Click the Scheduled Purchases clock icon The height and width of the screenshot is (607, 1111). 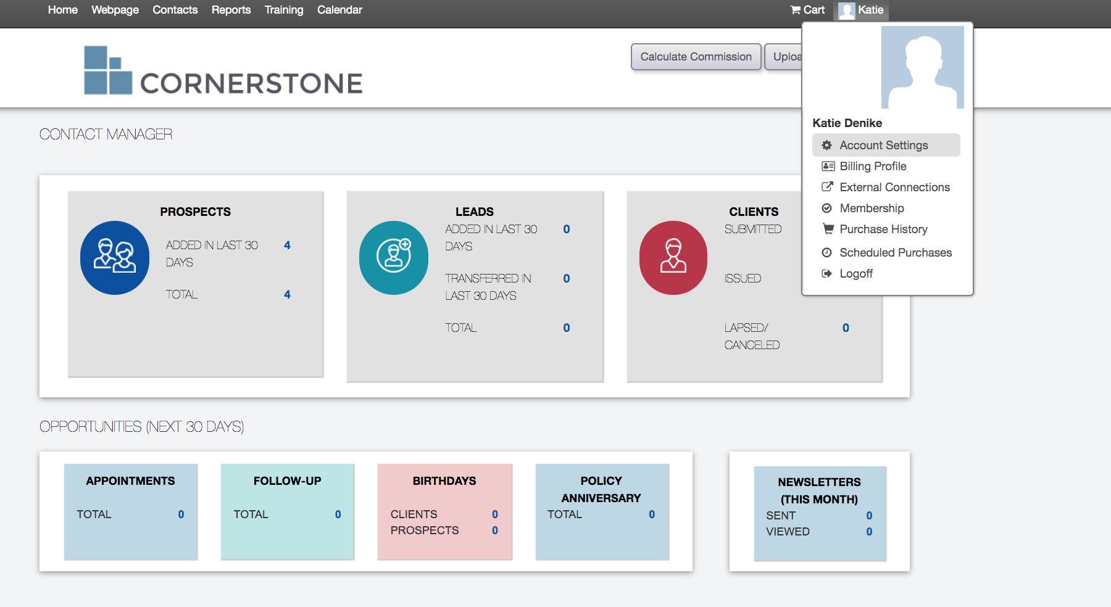[827, 252]
